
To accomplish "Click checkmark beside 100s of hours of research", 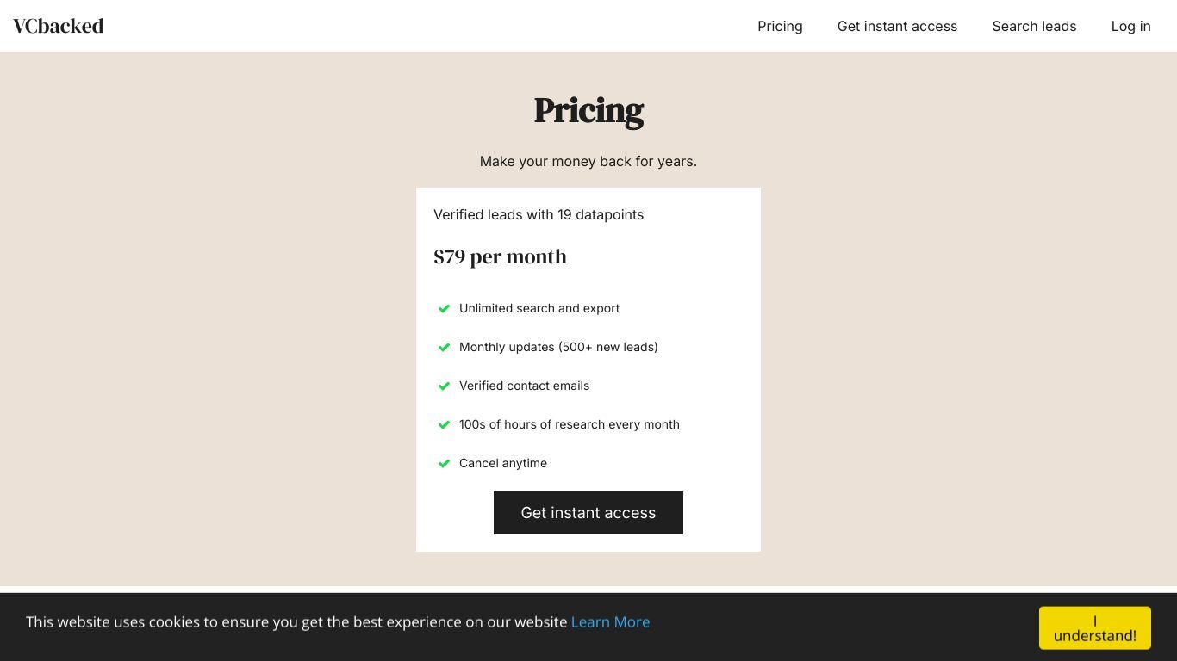I will [x=444, y=424].
